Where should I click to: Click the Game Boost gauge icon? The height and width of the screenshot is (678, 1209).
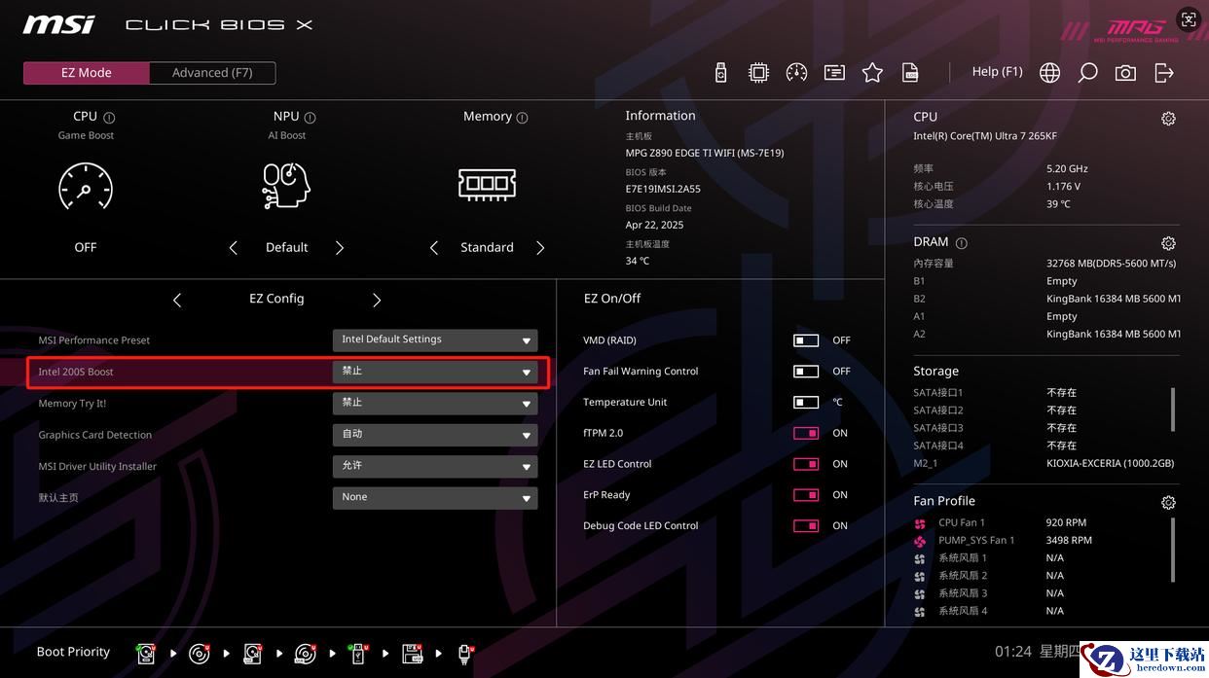click(86, 186)
